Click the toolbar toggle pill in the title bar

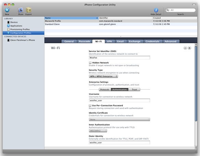194,5
